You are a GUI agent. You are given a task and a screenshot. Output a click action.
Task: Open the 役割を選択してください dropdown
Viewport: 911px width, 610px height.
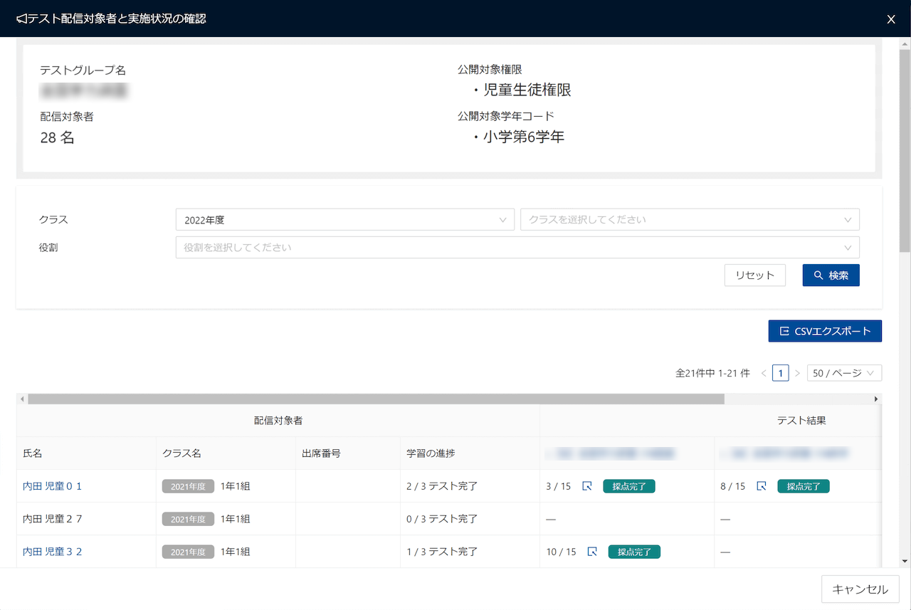pyautogui.click(x=517, y=248)
